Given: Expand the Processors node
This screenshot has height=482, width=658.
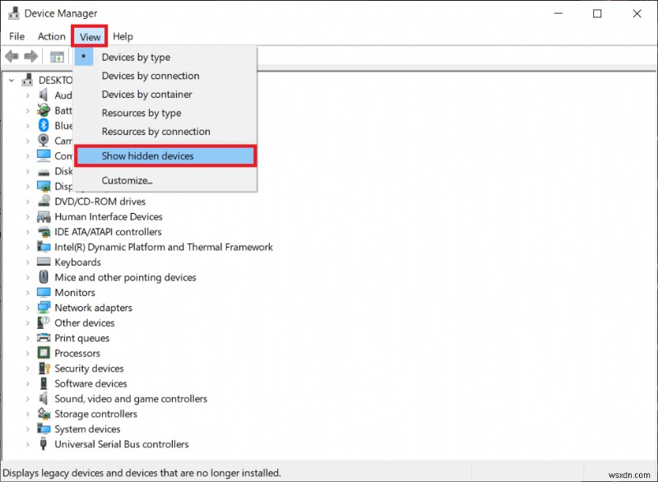Looking at the screenshot, I should click(x=28, y=353).
